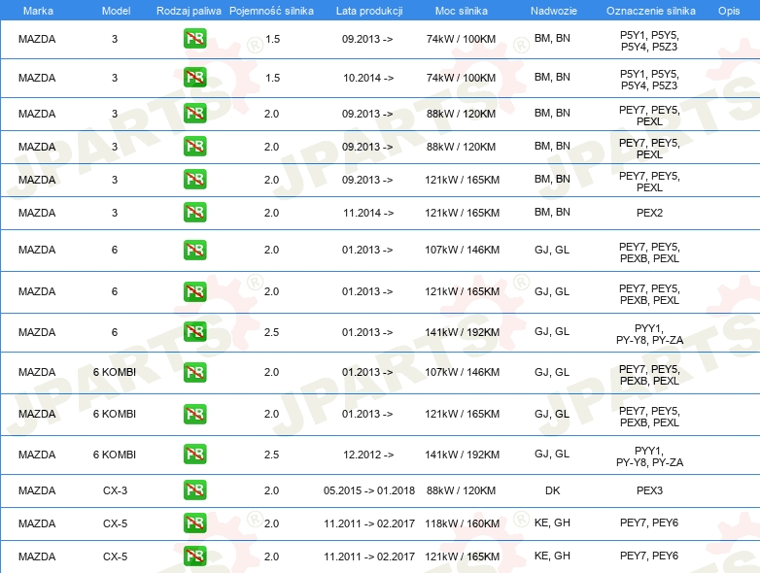760x573 pixels.
Task: Click the Moc silnika column header
Action: (462, 11)
